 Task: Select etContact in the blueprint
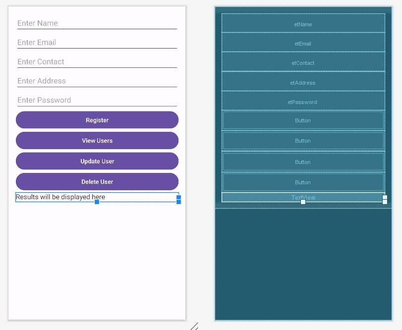coord(303,63)
